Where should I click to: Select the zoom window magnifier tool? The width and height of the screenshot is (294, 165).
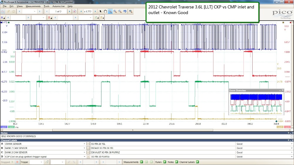pyautogui.click(x=110, y=11)
